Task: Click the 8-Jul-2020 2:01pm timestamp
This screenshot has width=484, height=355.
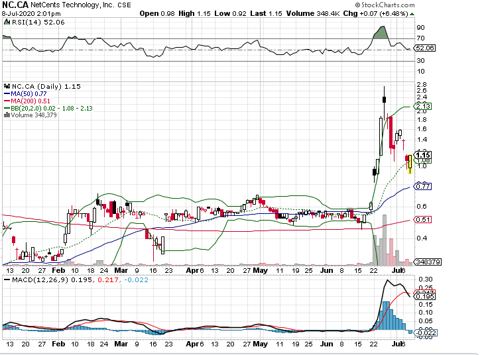Action: point(31,14)
